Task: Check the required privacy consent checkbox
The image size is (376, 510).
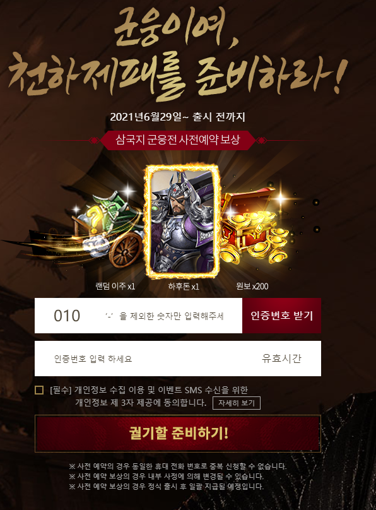Action: click(39, 390)
